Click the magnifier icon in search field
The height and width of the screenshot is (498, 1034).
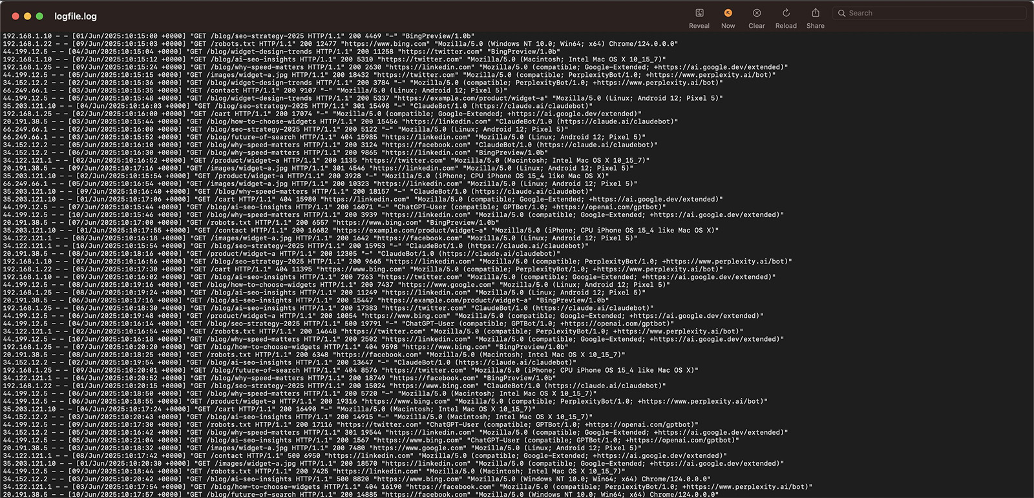tap(841, 13)
